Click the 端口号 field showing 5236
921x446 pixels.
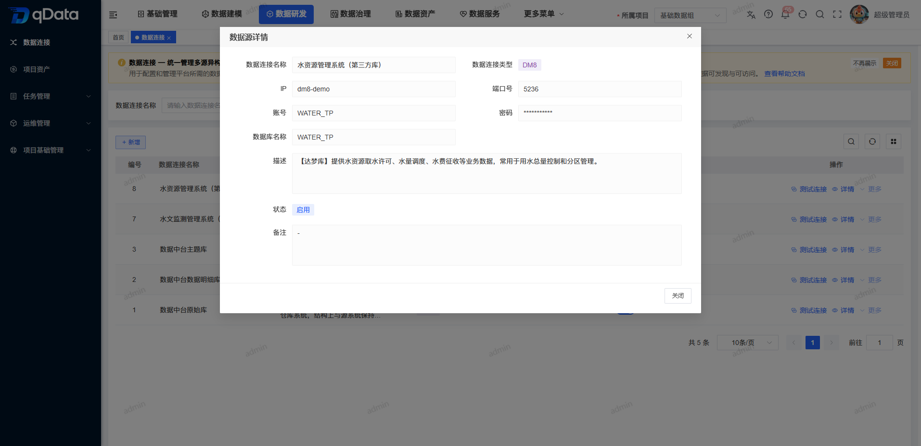[x=600, y=89]
